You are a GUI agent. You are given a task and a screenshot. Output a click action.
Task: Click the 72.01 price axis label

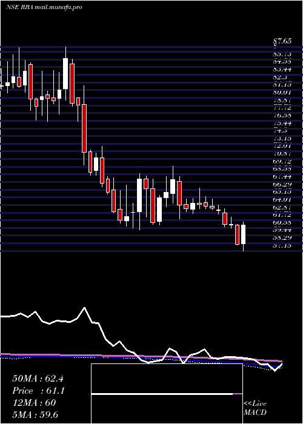point(282,147)
